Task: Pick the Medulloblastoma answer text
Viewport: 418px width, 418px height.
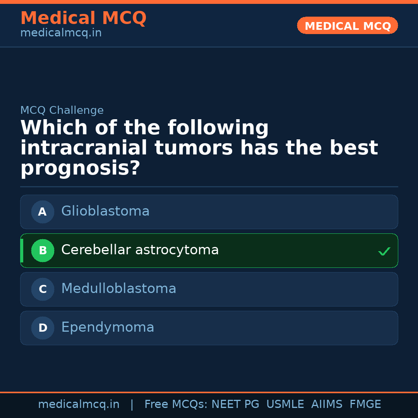Action: (x=118, y=289)
